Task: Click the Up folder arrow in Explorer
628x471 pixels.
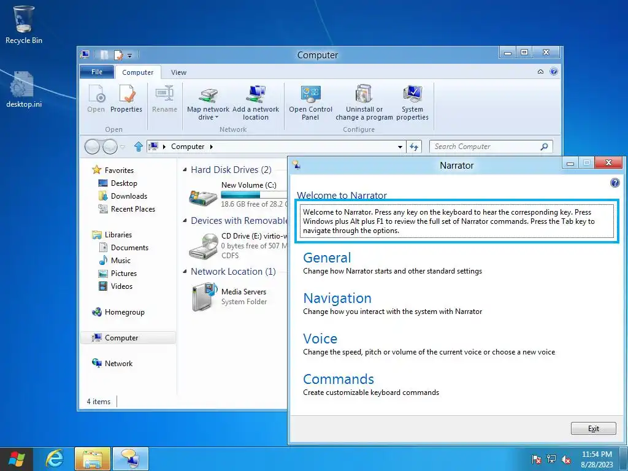Action: click(139, 147)
